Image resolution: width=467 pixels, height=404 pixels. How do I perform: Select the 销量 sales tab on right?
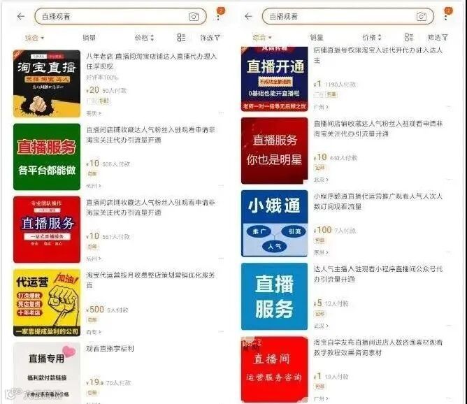tap(316, 38)
